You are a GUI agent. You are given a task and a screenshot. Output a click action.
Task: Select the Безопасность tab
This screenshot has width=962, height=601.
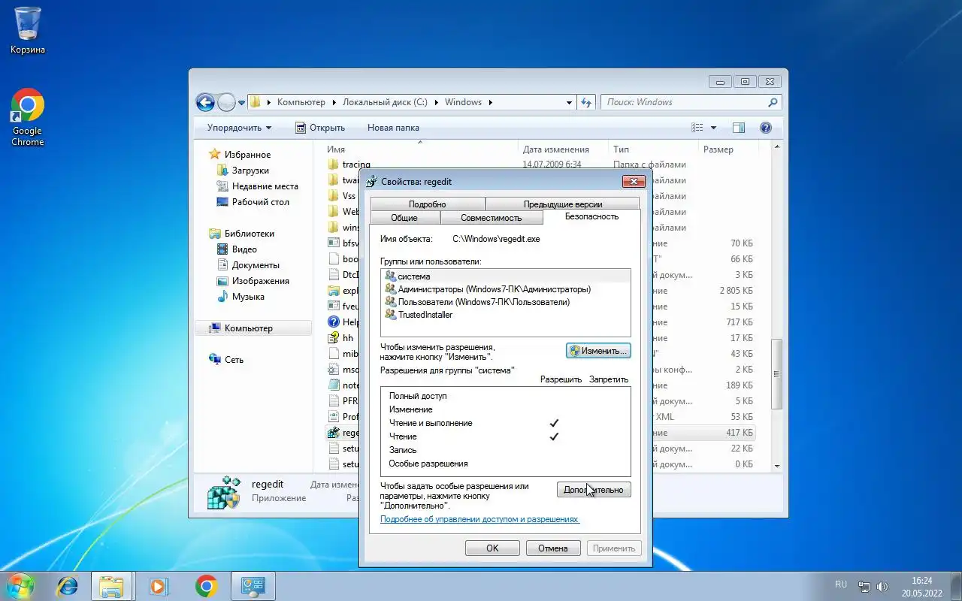point(591,216)
